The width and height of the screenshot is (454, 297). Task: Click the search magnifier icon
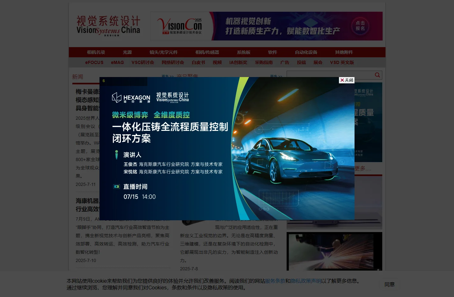click(377, 75)
